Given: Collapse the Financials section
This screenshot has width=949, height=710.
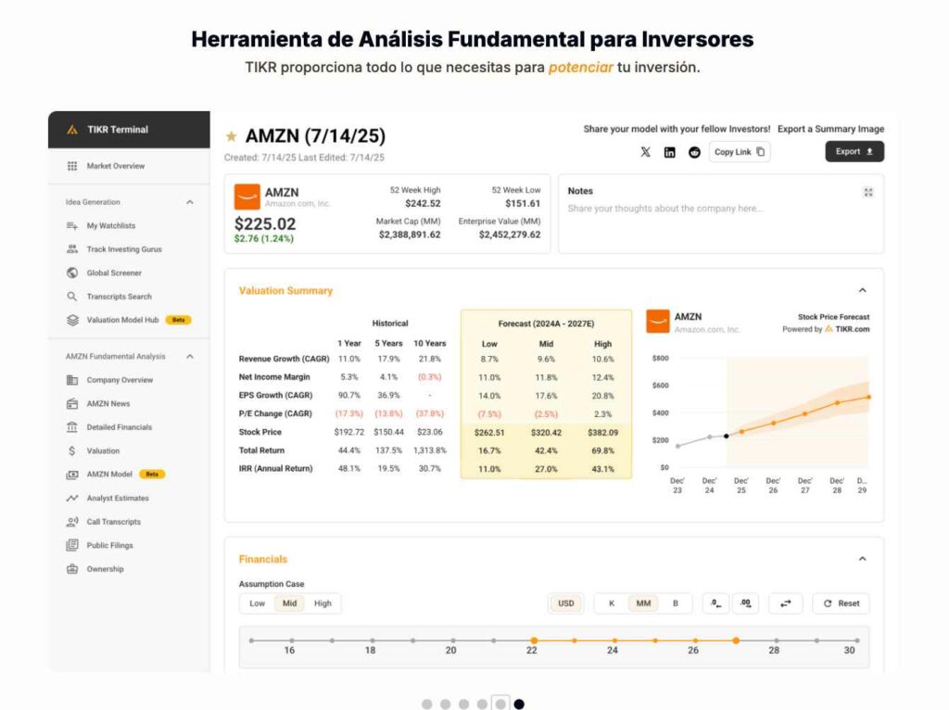Looking at the screenshot, I should pyautogui.click(x=863, y=559).
